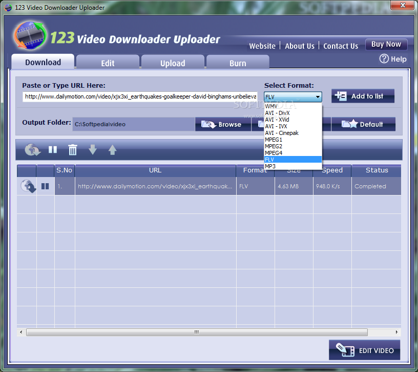Choose MPEG1 format option

(x=292, y=140)
